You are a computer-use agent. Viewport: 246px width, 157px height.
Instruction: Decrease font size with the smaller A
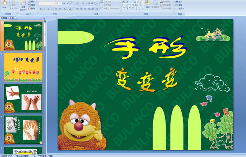pyautogui.click(x=67, y=3)
